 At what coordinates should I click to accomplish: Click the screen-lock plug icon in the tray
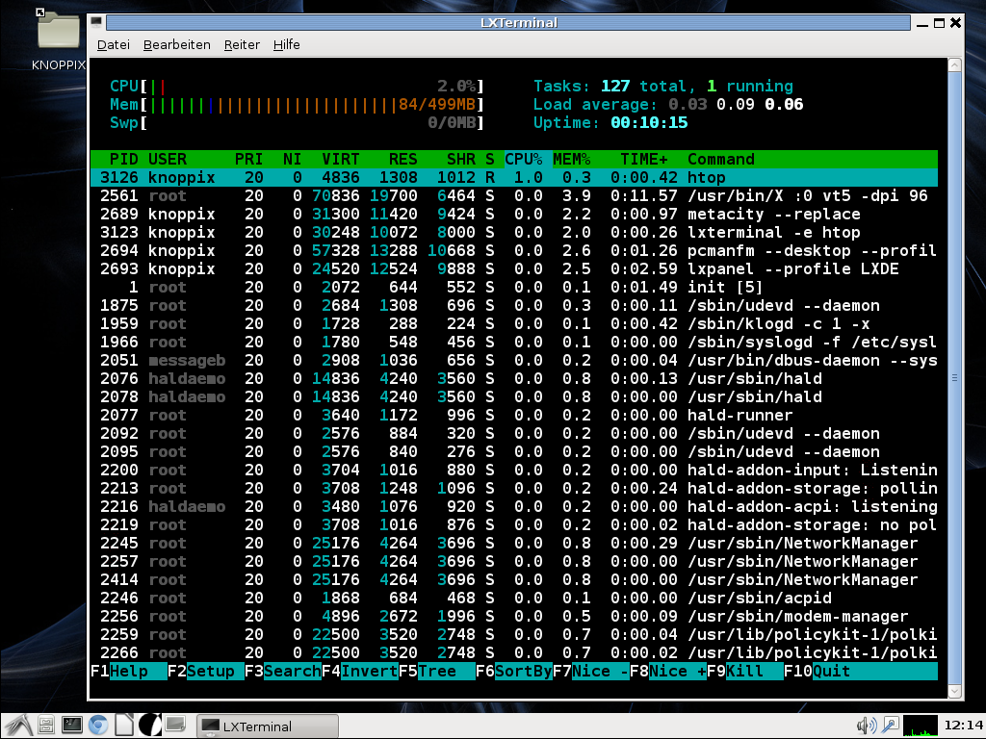(891, 724)
